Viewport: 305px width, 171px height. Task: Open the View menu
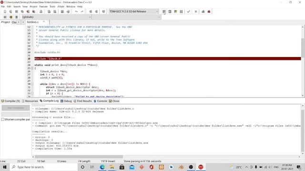[x=25, y=7]
